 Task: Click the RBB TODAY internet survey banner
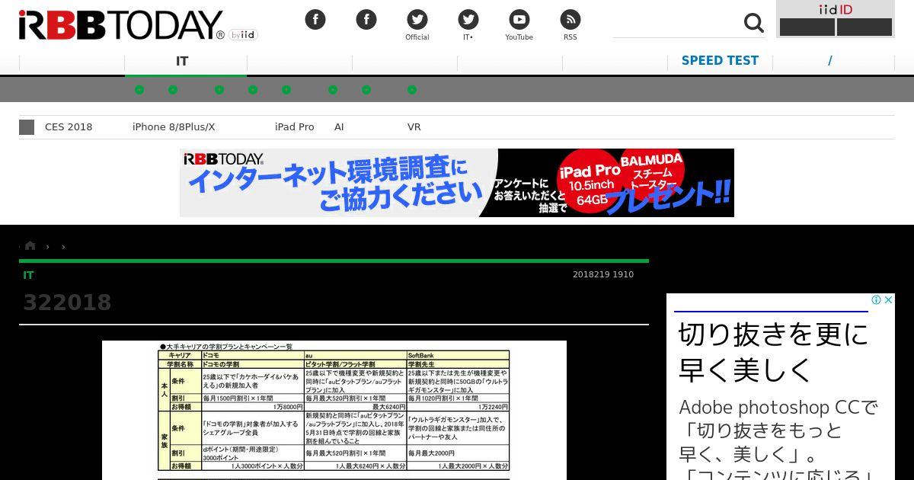[457, 183]
